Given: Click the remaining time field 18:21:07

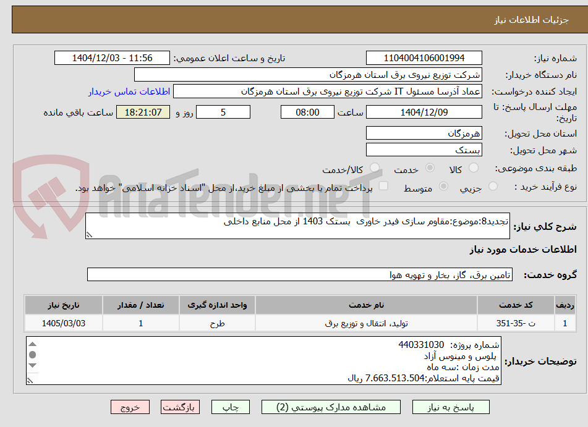Looking at the screenshot, I should click(x=143, y=112).
